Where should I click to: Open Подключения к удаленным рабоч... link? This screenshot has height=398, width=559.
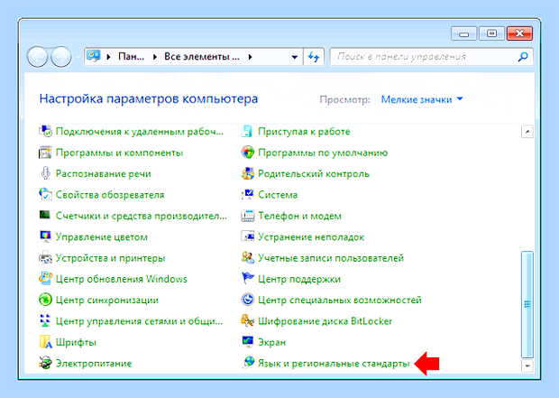[x=140, y=132]
